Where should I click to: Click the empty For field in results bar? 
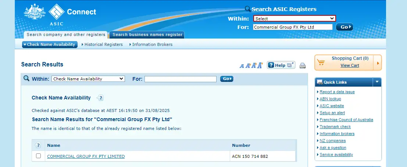point(181,79)
